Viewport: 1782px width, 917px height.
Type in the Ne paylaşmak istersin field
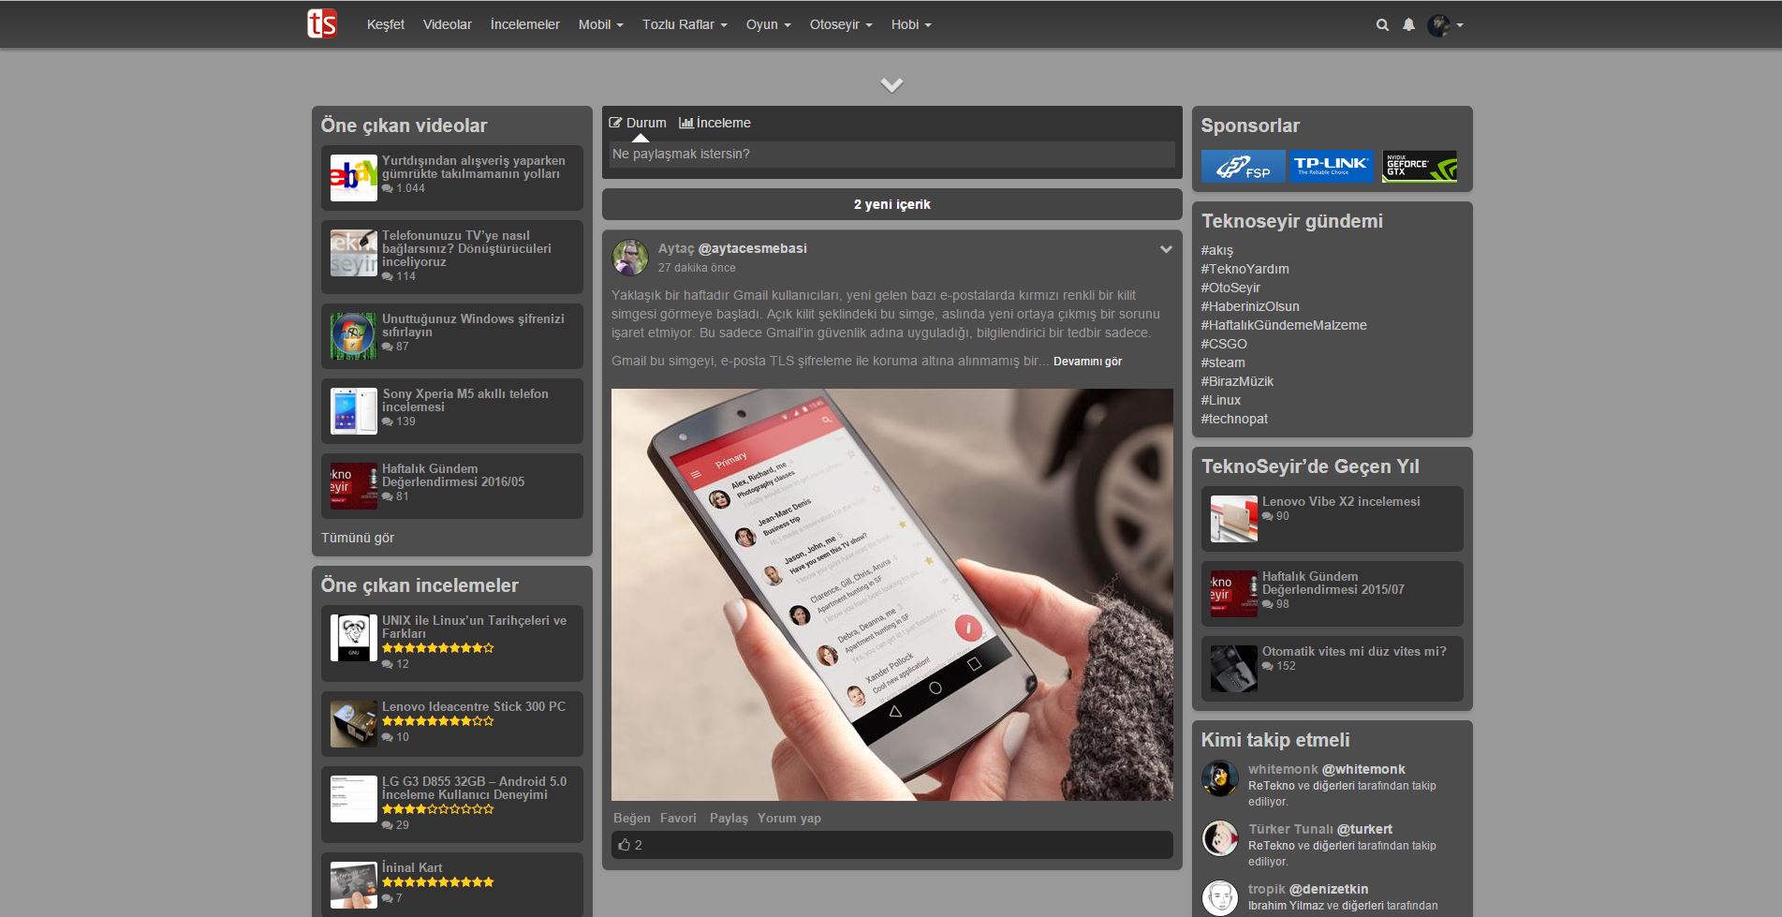pos(891,155)
